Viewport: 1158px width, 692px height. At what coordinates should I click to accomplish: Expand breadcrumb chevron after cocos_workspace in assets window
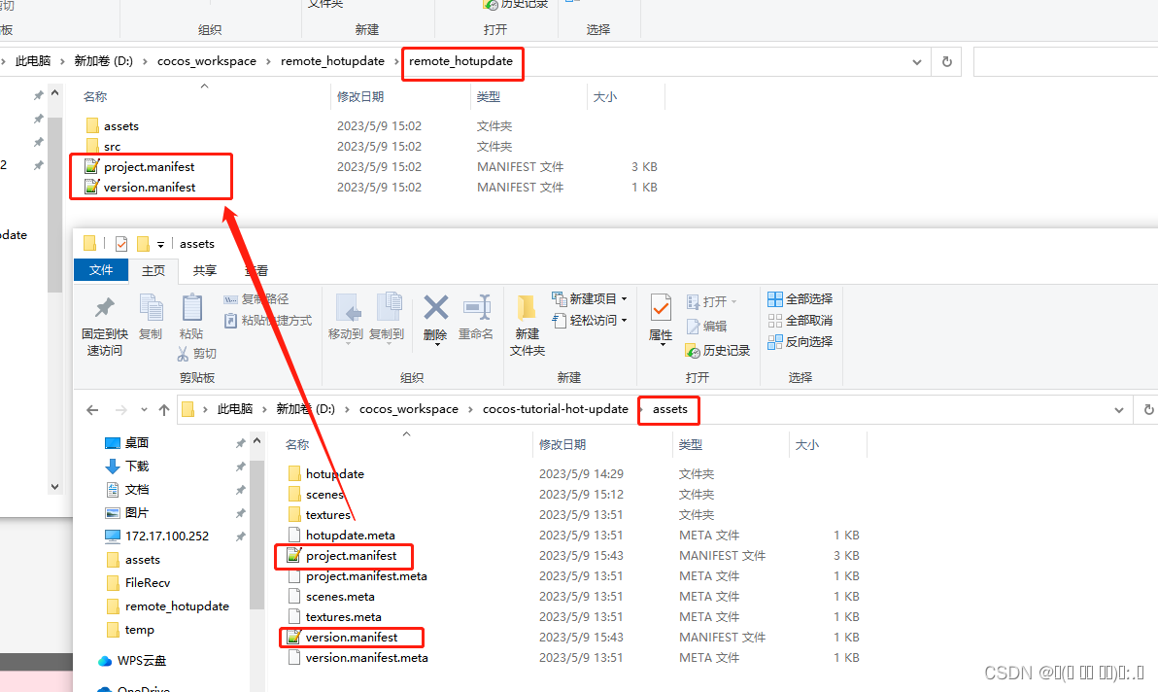click(x=470, y=410)
